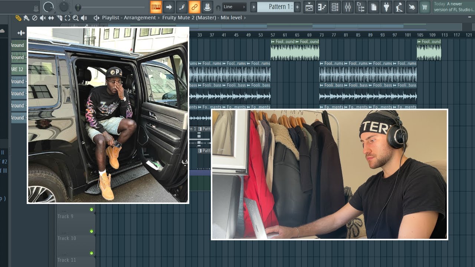The image size is (475, 267).
Task: Open the Line snap dropdown
Action: coord(234,7)
